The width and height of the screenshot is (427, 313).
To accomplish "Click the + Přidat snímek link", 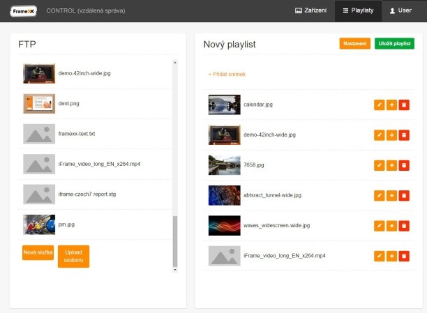I will coord(227,74).
